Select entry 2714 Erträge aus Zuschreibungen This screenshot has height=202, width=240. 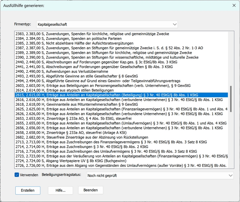[121, 147]
